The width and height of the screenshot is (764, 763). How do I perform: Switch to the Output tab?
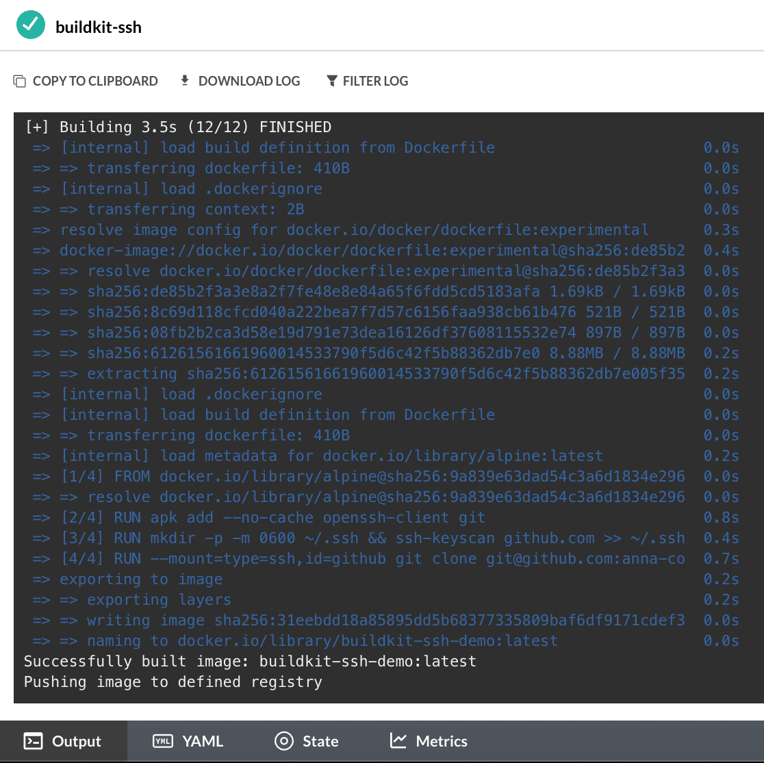coord(64,741)
